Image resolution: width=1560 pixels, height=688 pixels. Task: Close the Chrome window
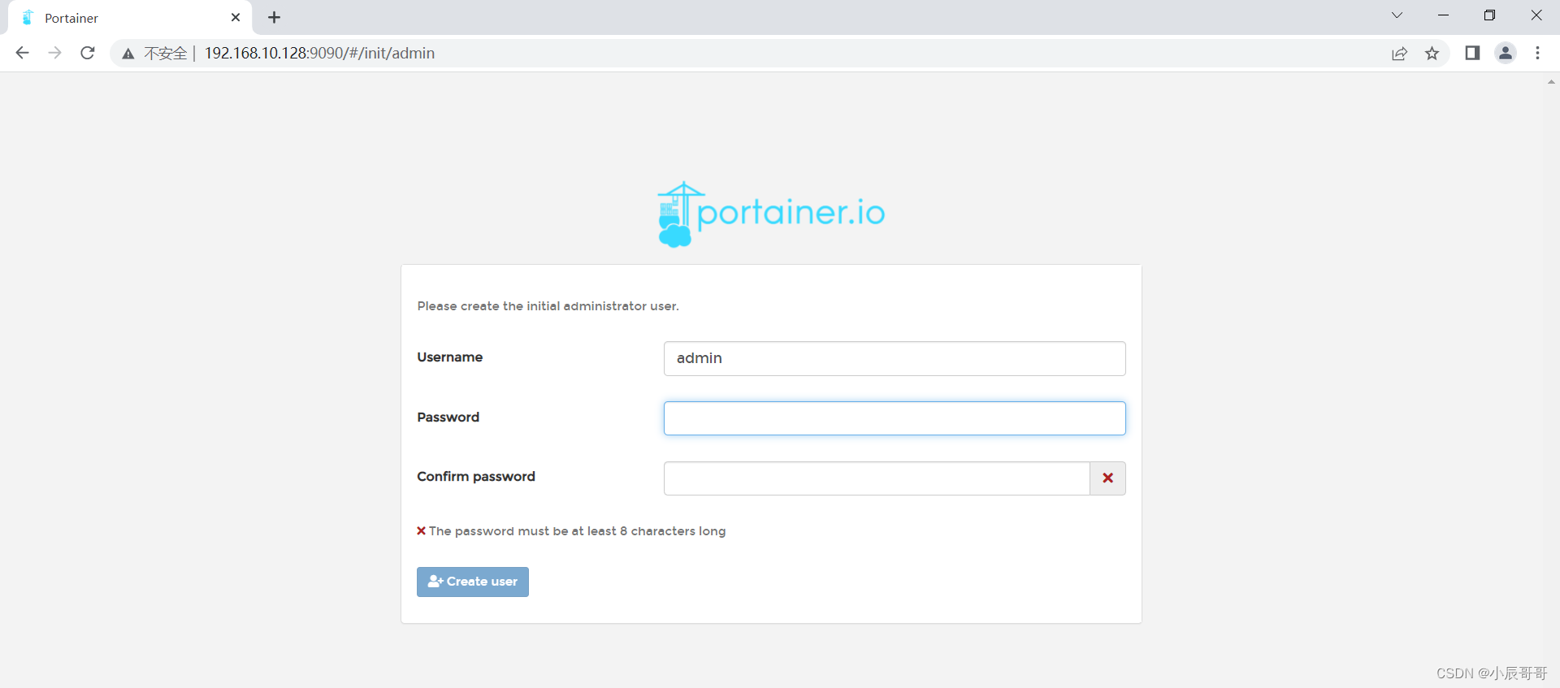pos(1536,15)
